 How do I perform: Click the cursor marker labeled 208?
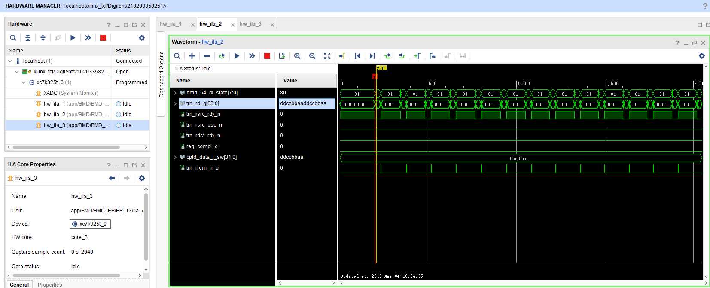coord(381,68)
